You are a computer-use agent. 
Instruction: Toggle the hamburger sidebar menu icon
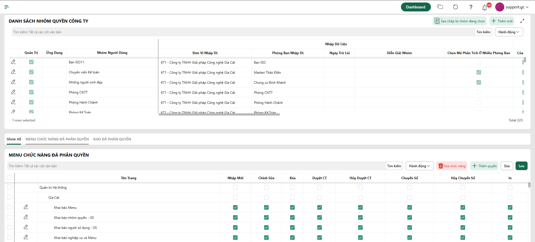coord(7,7)
